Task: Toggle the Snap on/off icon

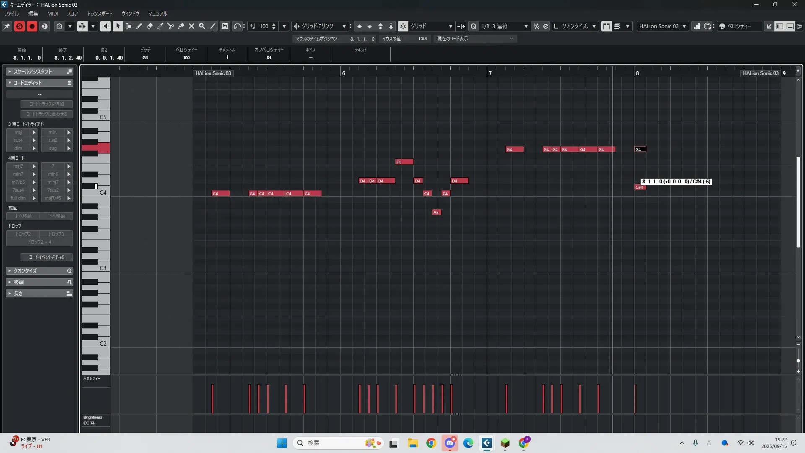Action: (x=402, y=26)
